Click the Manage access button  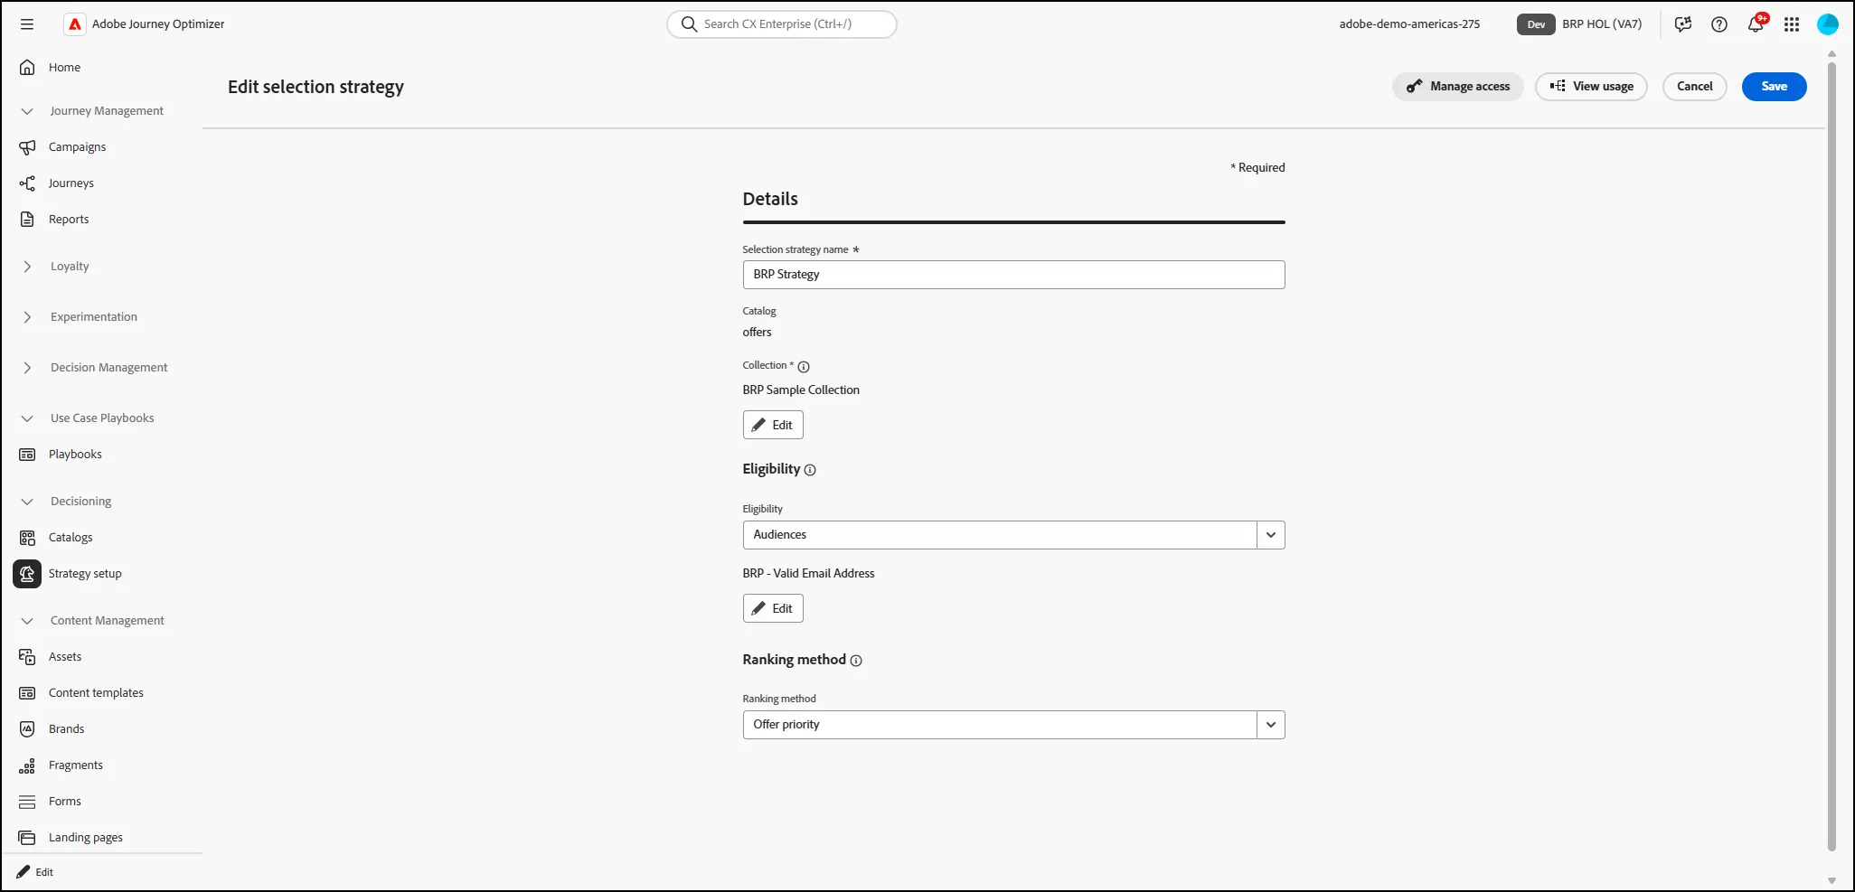tap(1457, 87)
